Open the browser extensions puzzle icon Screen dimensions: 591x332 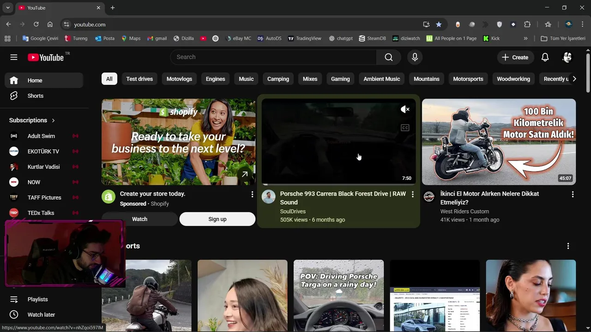tap(527, 24)
